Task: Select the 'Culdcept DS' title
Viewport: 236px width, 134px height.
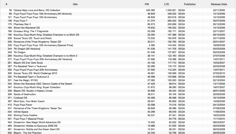Action: 20,98
